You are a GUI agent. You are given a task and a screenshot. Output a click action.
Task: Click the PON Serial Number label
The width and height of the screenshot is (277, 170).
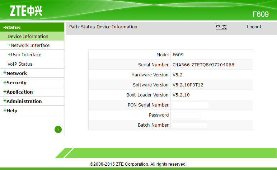[x=148, y=105]
